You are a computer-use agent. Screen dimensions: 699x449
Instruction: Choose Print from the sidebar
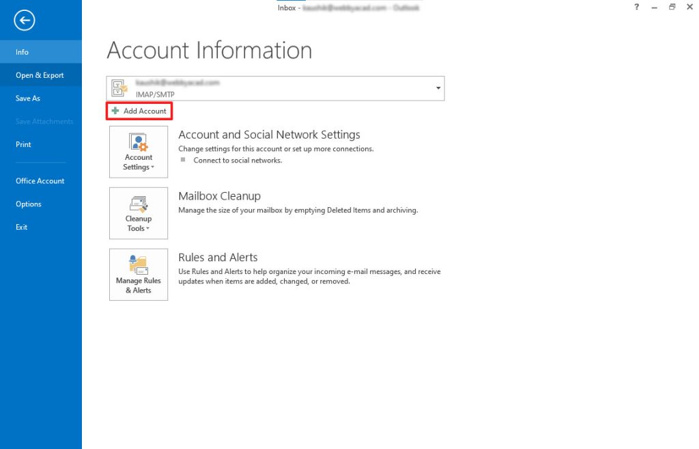pyautogui.click(x=40, y=144)
